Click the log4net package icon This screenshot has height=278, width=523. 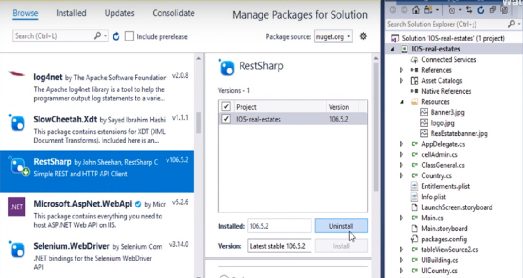point(17,74)
